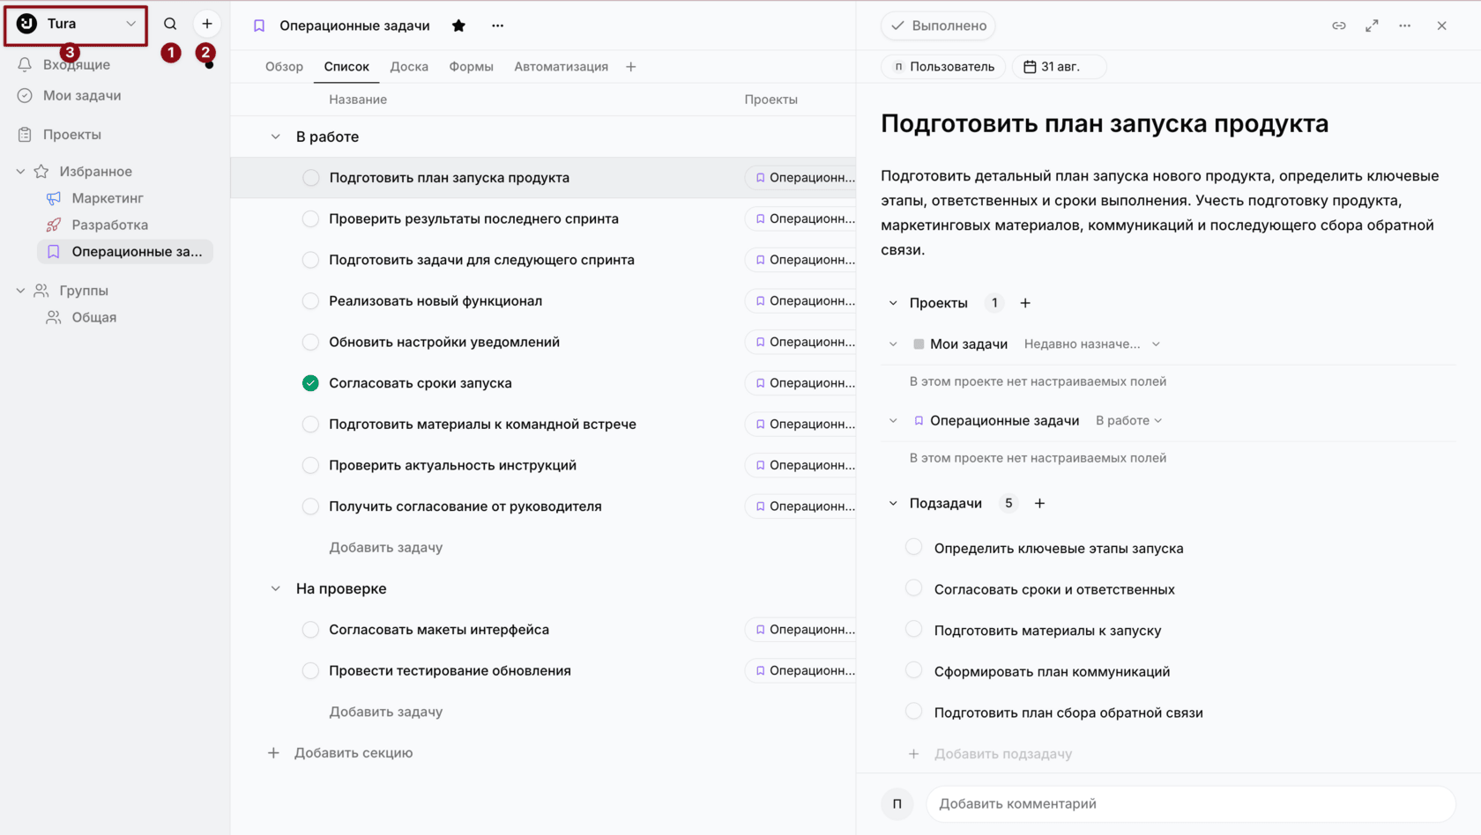Add a new view tab with plus
Screen dimensions: 1481x835
coord(631,67)
